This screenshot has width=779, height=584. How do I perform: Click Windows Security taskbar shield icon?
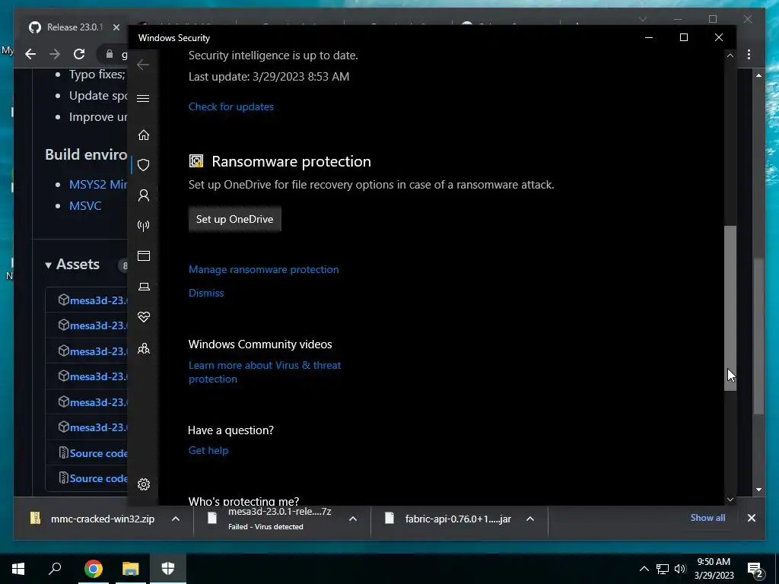(x=168, y=569)
